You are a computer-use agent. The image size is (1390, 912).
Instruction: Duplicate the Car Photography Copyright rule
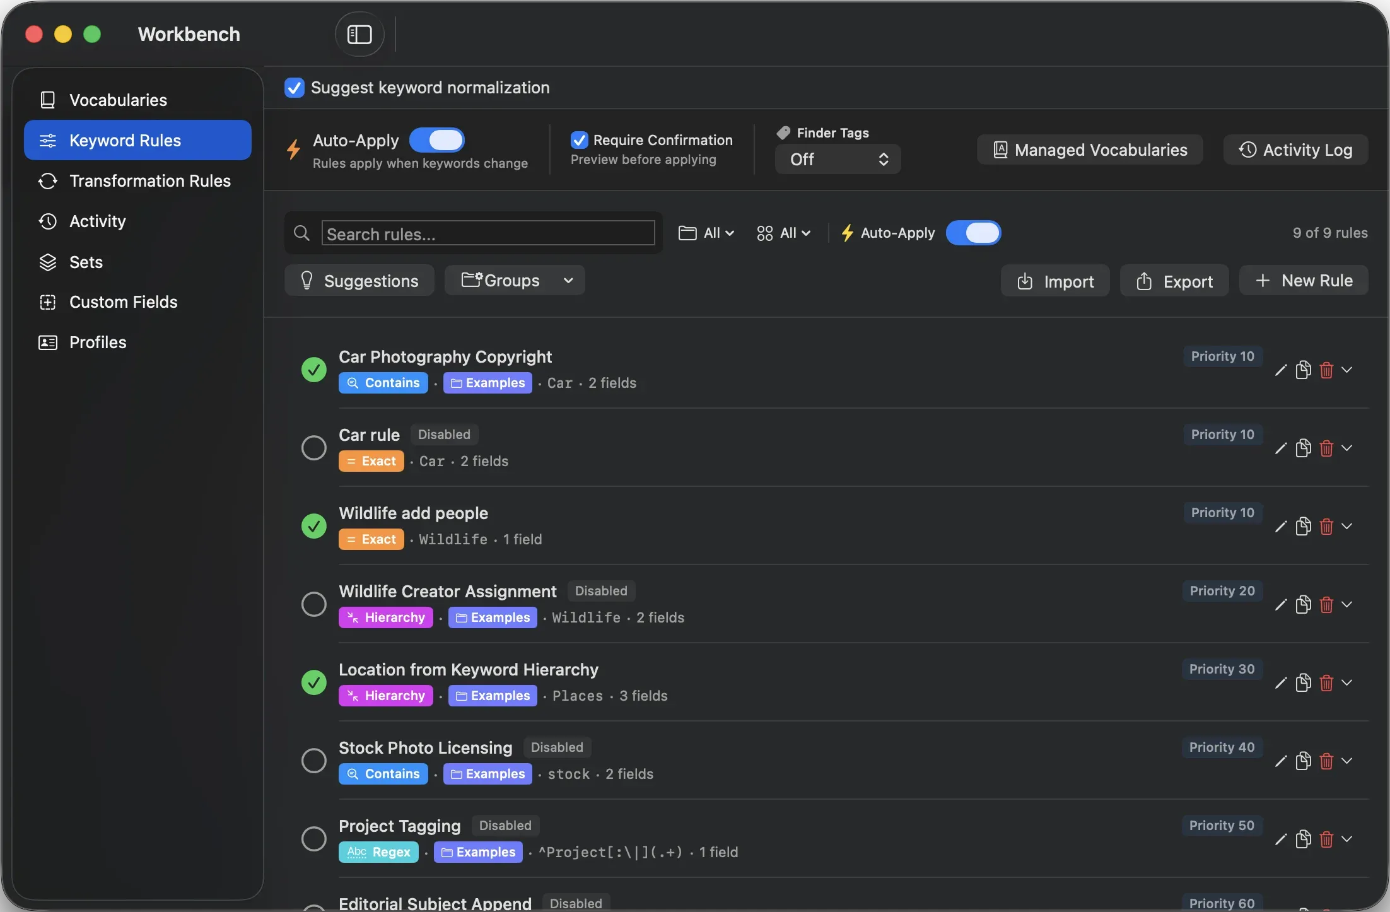coord(1304,370)
